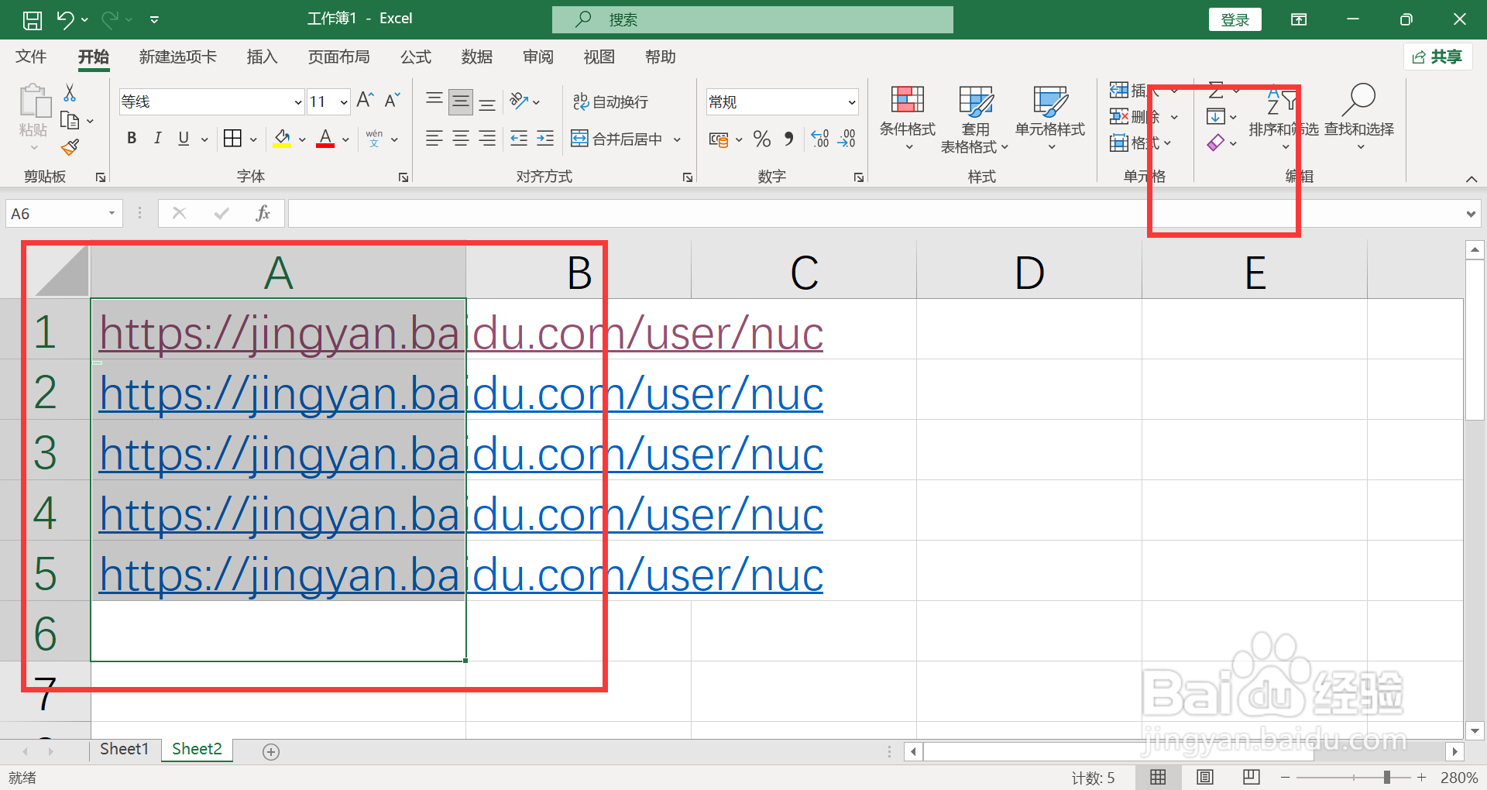Switch to the 页面布局 tab

point(338,57)
